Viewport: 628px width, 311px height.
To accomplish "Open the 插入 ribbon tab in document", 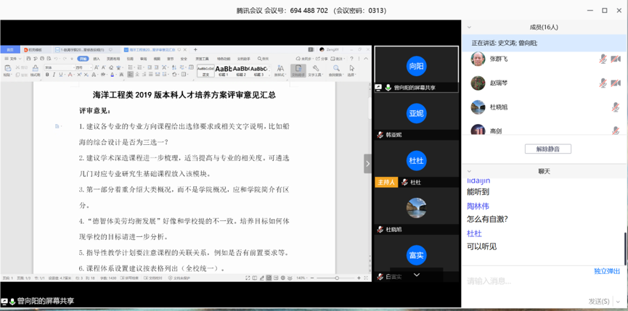I will coord(97,59).
